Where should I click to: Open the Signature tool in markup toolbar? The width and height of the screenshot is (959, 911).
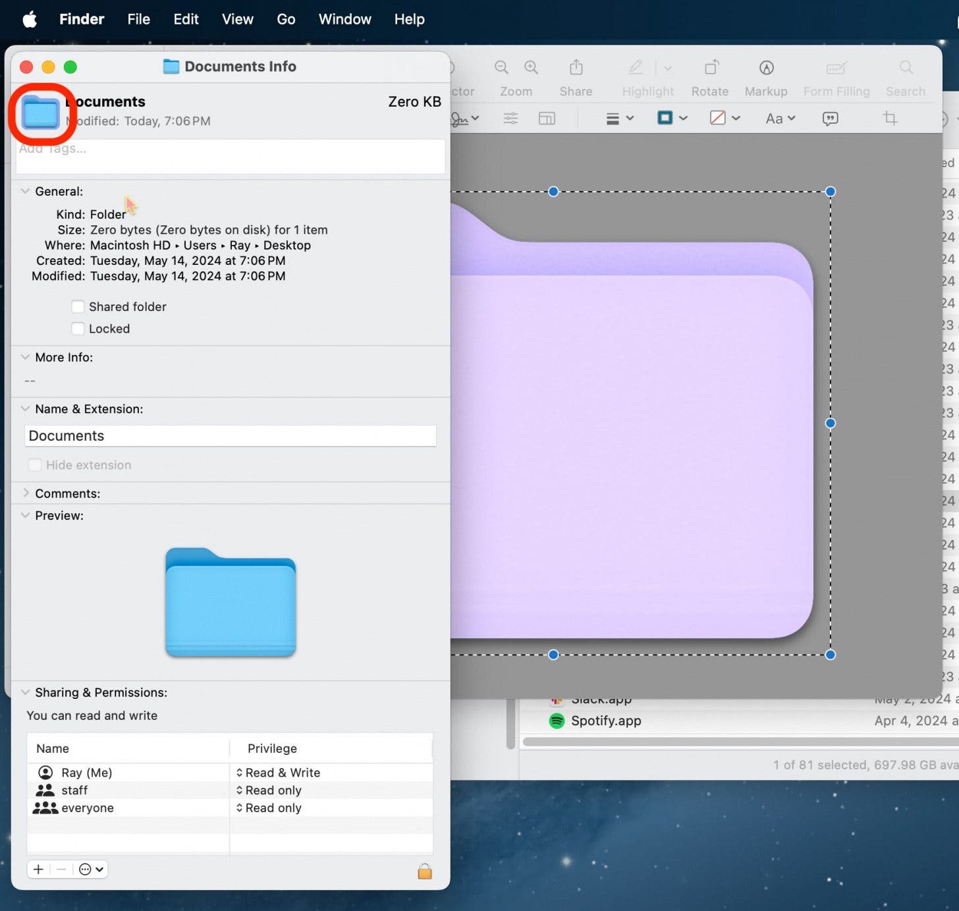461,119
